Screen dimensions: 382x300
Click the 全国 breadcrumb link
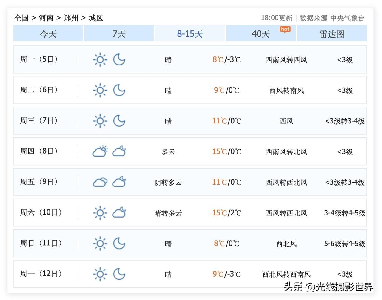coord(21,18)
